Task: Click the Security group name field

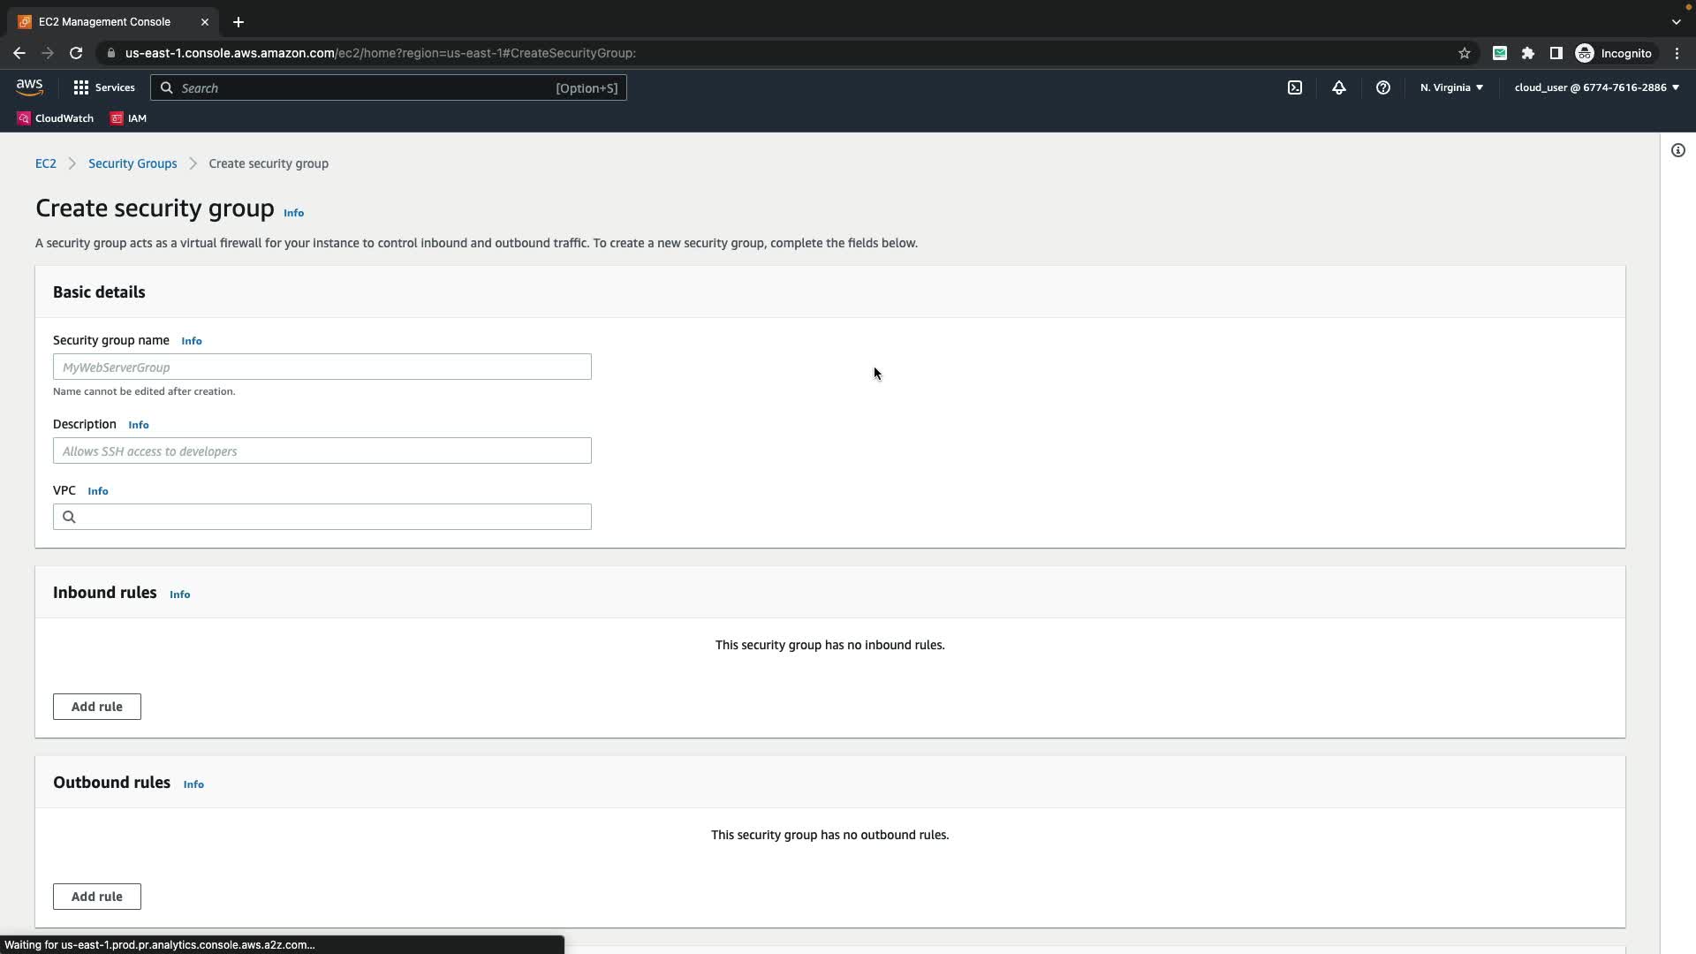Action: click(322, 367)
